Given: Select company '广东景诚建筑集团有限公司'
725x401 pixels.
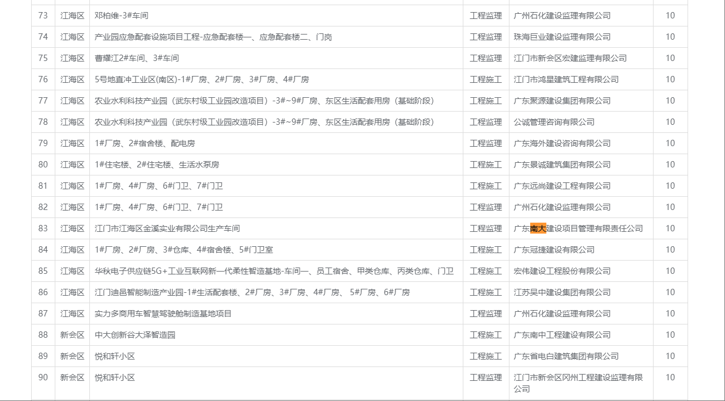Looking at the screenshot, I should pyautogui.click(x=562, y=165).
